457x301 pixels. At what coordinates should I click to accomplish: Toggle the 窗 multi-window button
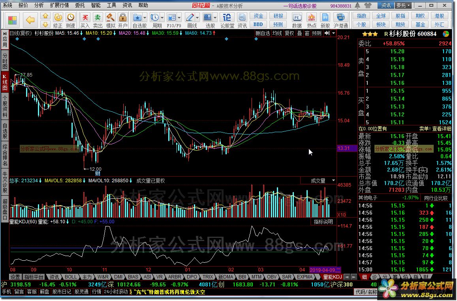tap(307, 33)
